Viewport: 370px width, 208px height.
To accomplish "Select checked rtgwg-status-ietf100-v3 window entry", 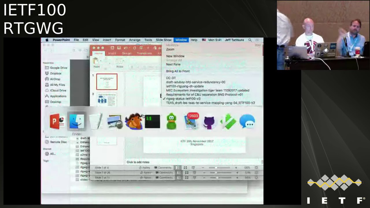I will pyautogui.click(x=183, y=99).
